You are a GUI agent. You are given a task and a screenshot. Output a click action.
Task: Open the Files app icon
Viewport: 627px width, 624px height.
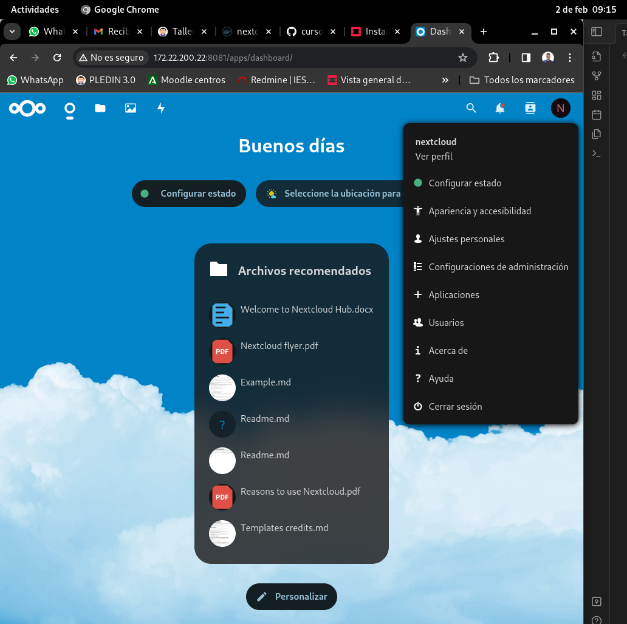[x=100, y=108]
